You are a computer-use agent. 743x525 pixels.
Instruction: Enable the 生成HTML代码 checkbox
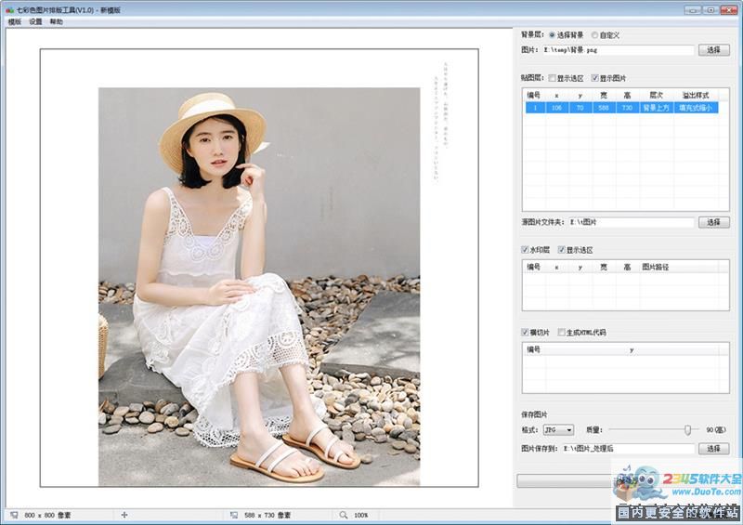pyautogui.click(x=562, y=332)
